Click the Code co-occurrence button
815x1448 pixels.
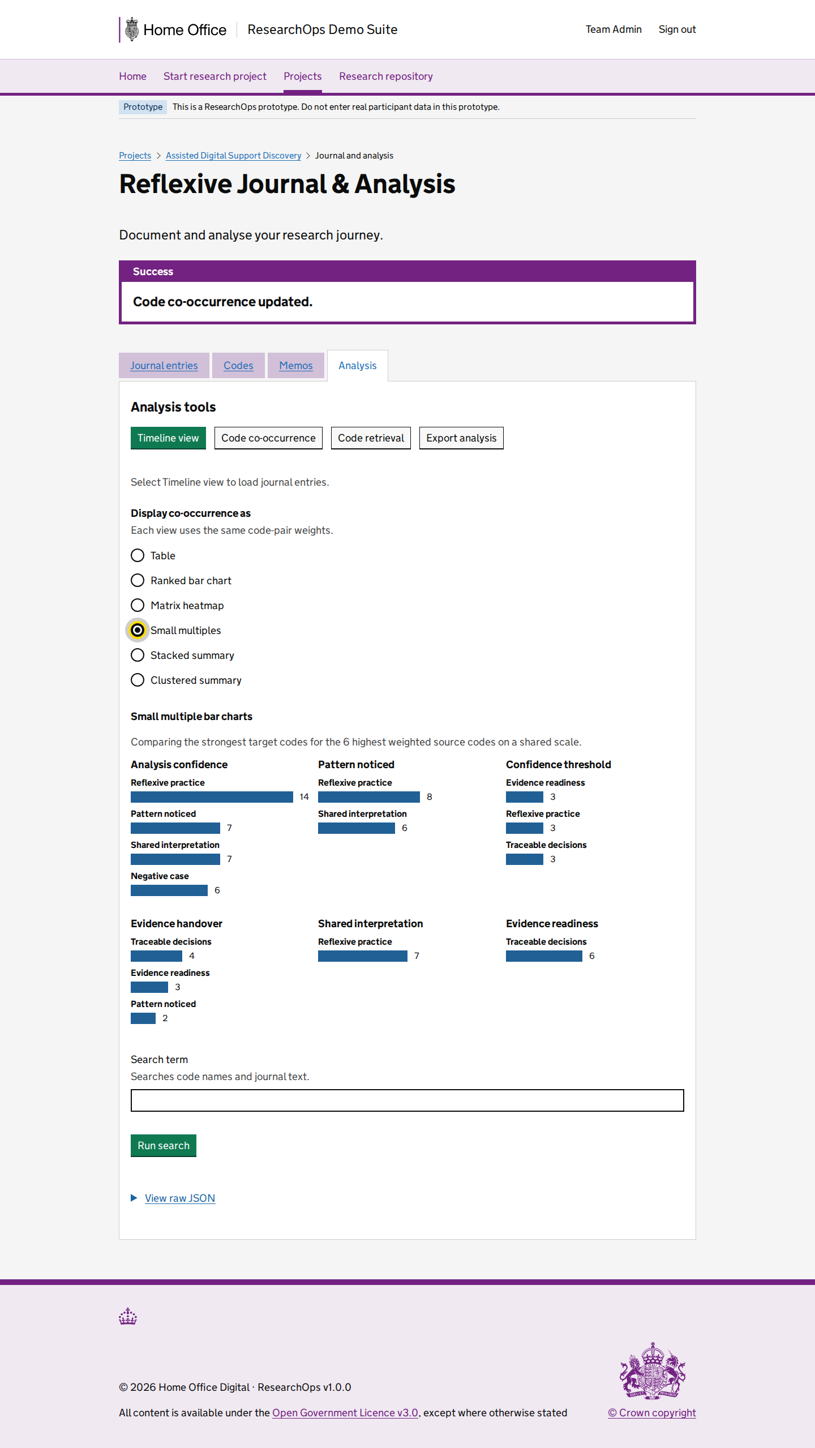click(268, 438)
